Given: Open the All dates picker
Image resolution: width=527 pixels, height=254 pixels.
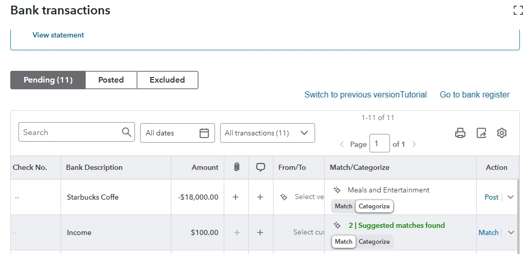Looking at the screenshot, I should pyautogui.click(x=178, y=133).
